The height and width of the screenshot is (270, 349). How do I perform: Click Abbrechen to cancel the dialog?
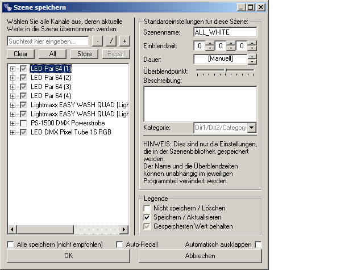(x=201, y=256)
